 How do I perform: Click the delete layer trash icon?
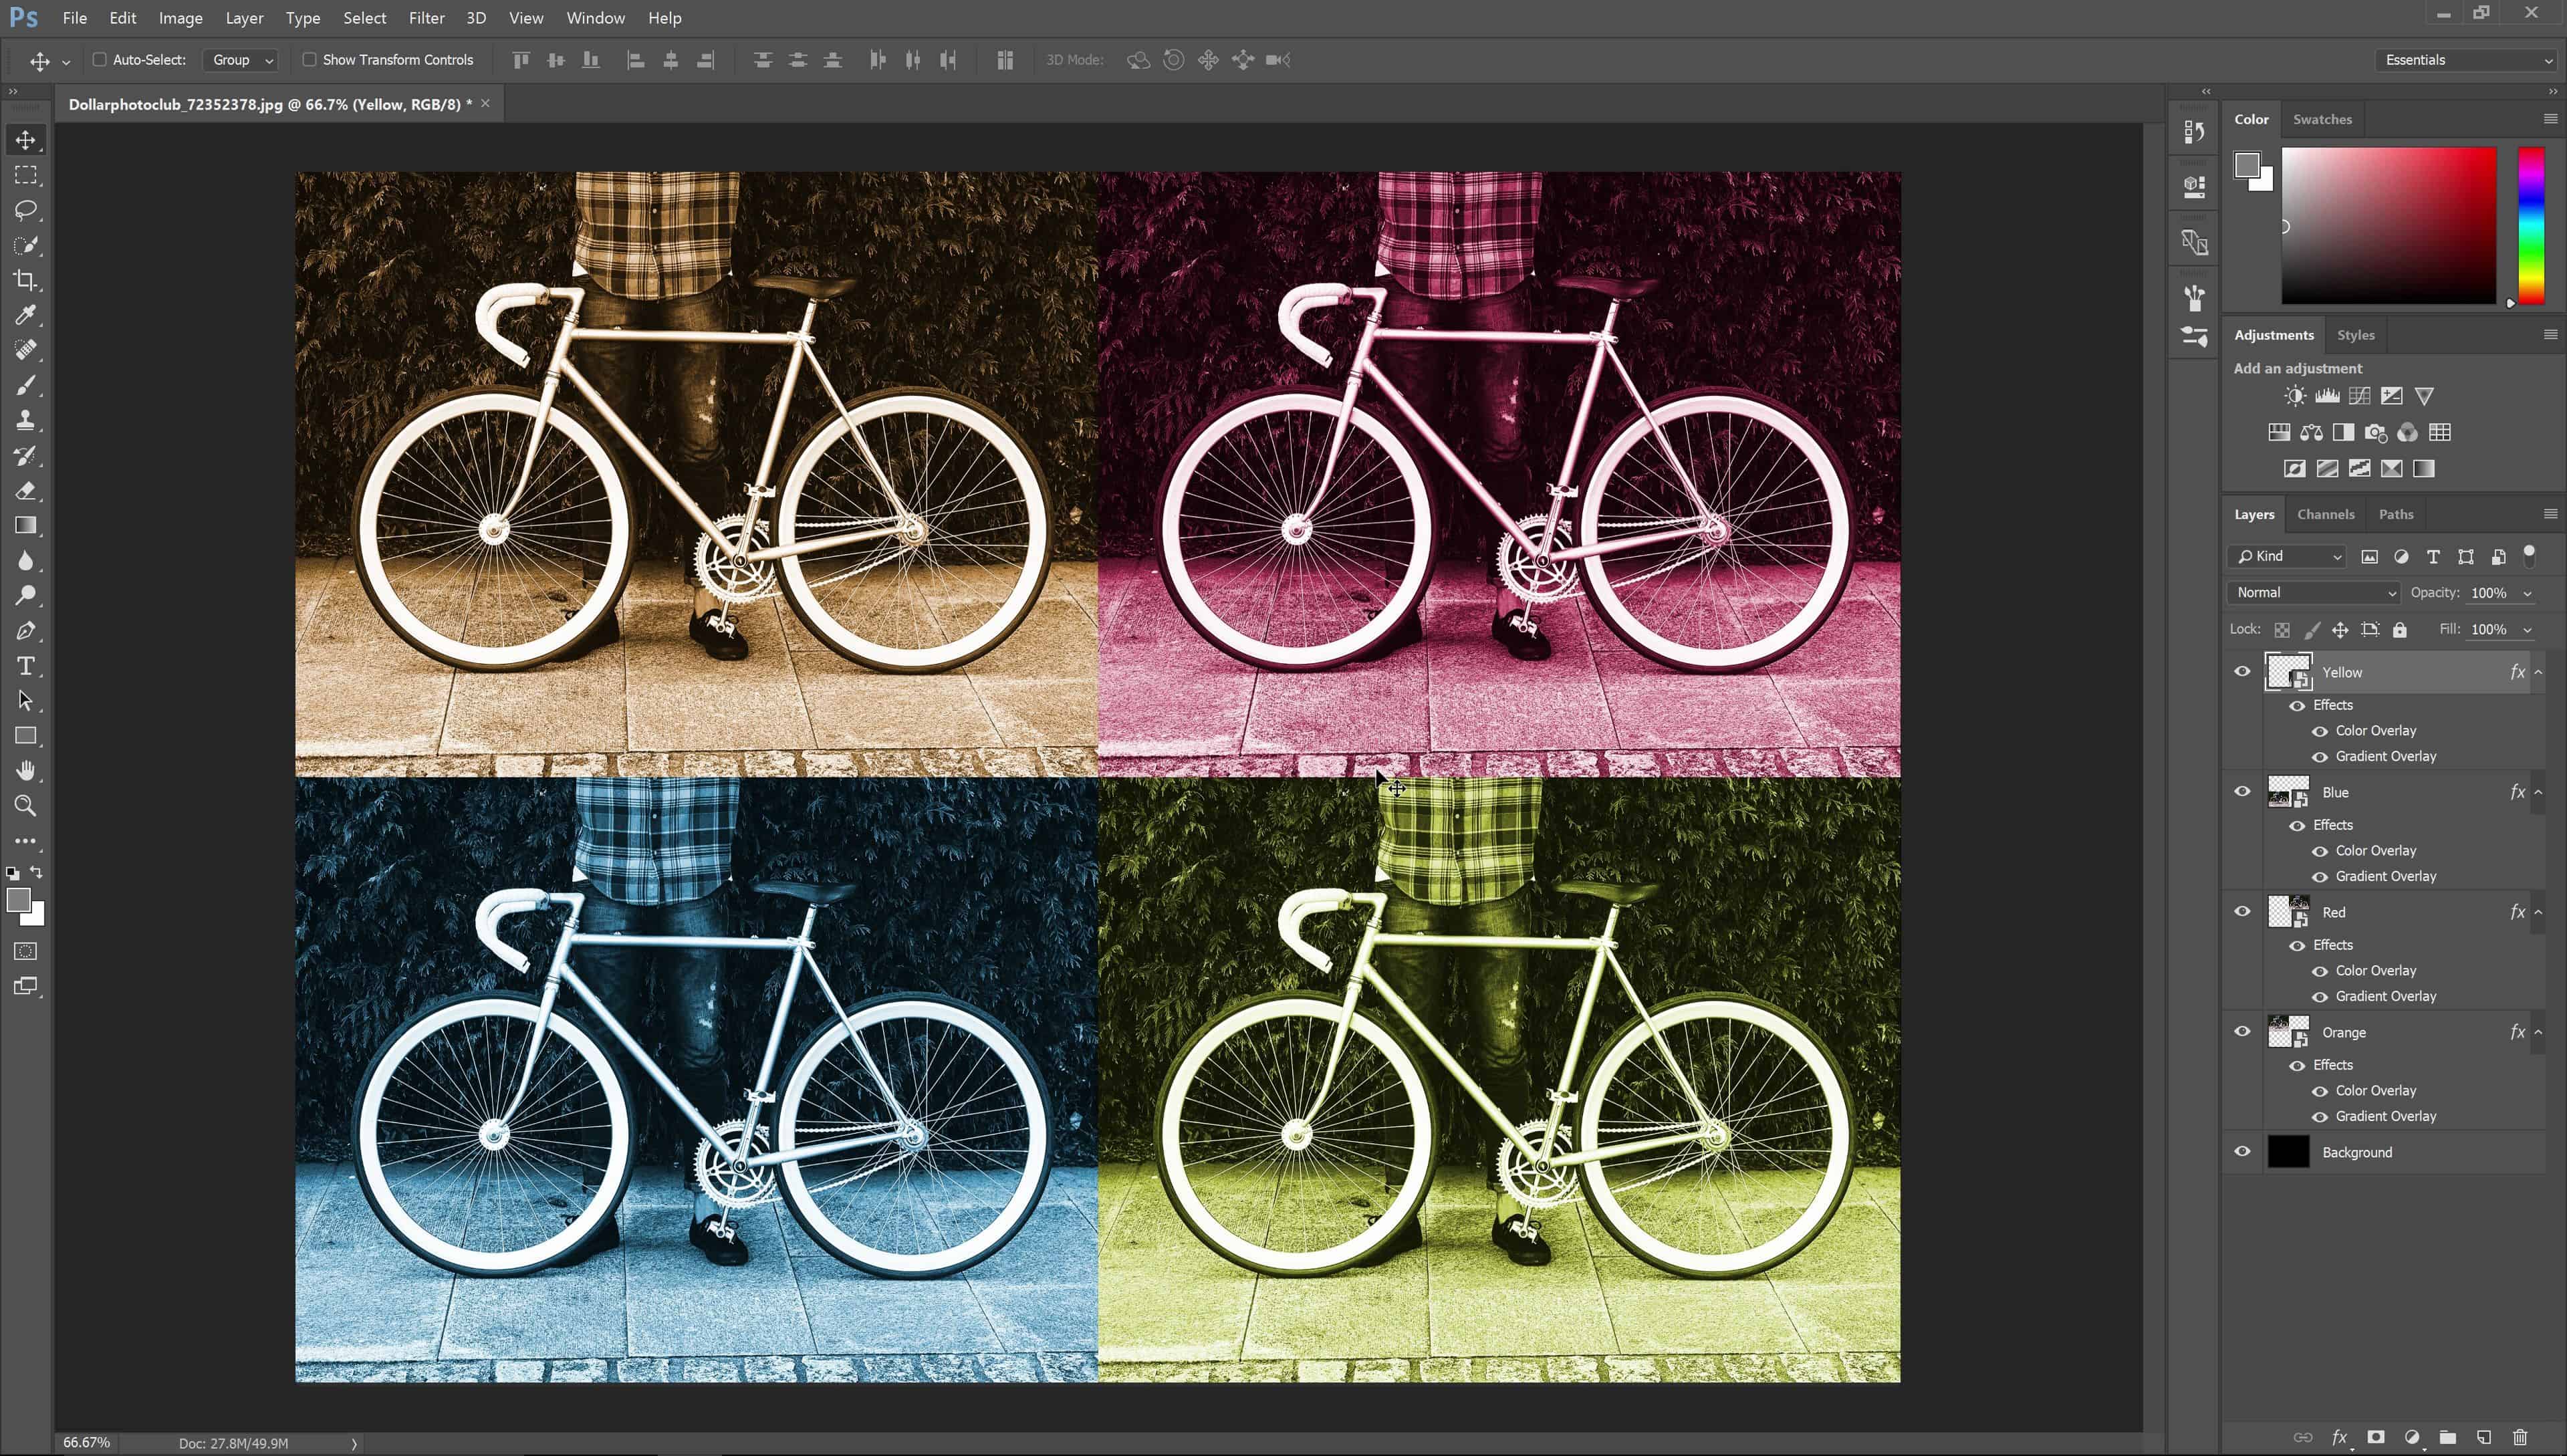click(2520, 1438)
